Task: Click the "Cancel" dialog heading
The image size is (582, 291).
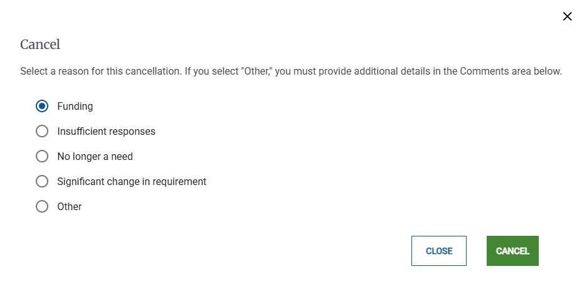Action: (x=40, y=45)
